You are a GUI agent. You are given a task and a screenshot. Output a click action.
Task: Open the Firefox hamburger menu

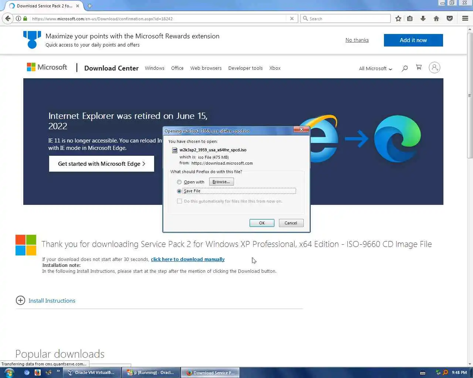pyautogui.click(x=465, y=18)
